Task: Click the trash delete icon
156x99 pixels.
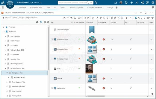Action: pos(126,18)
